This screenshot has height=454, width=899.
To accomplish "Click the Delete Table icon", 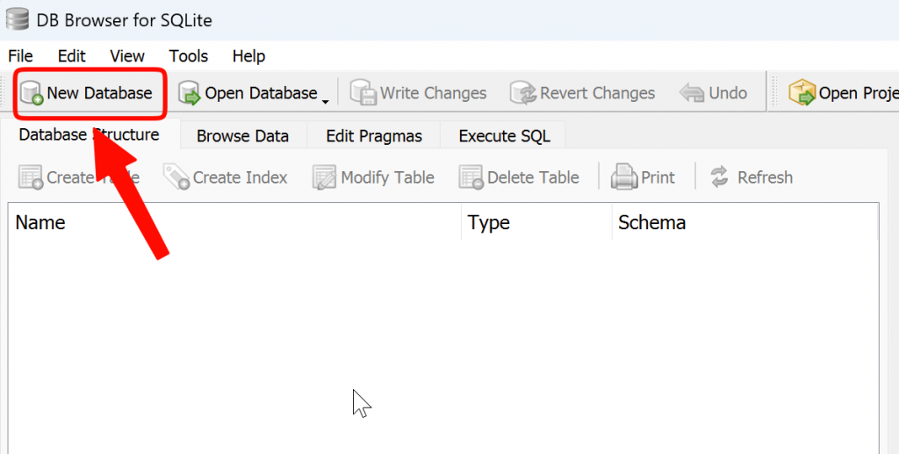I will (x=471, y=177).
